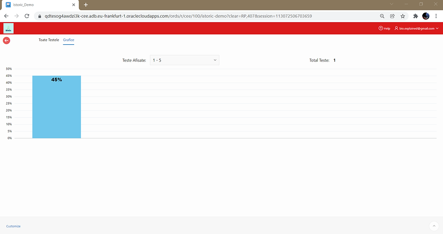This screenshot has width=443, height=234.
Task: Click the Customize link in footer
Action: click(x=13, y=226)
